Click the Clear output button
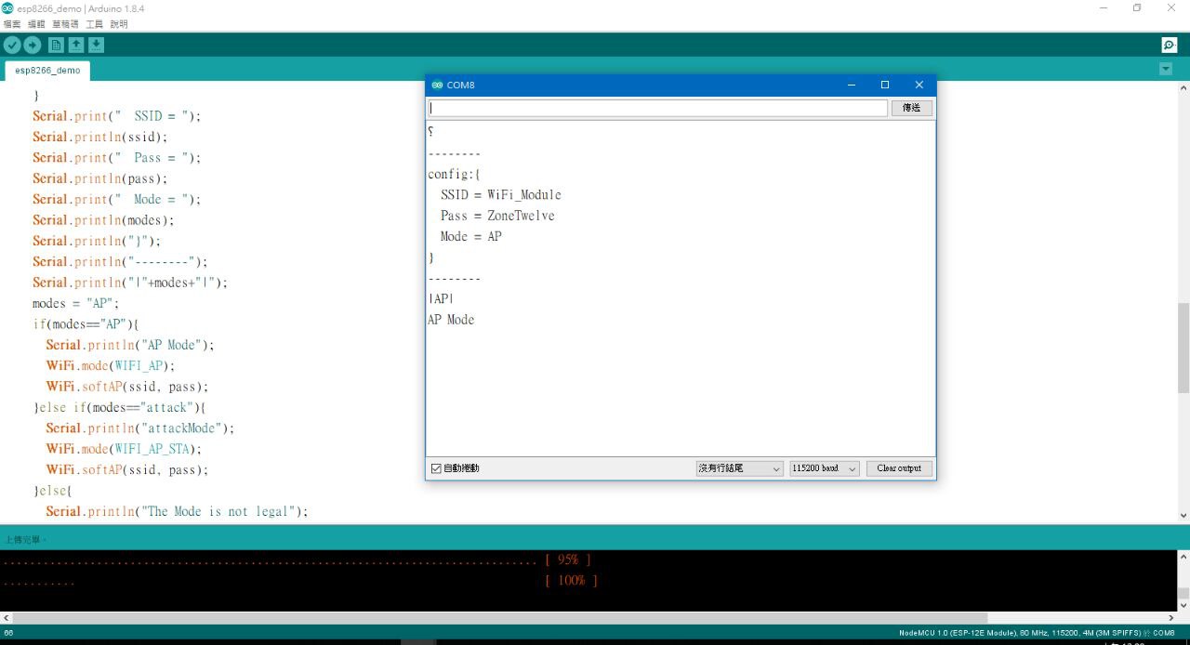This screenshot has height=645, width=1190. [x=898, y=468]
